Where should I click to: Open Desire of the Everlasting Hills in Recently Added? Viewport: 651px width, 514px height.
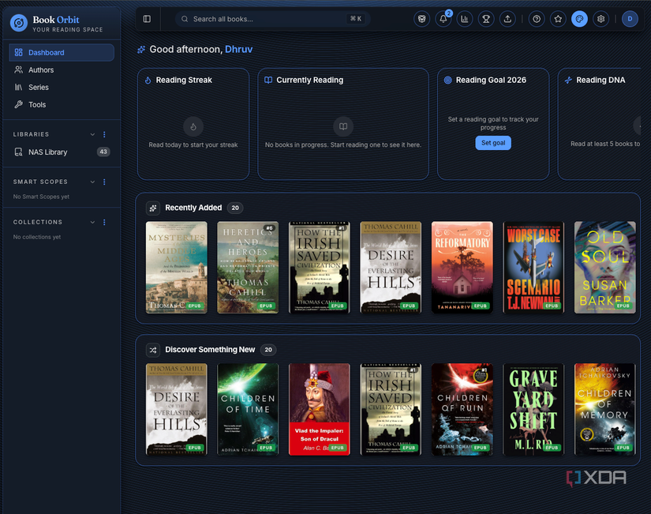pos(391,267)
